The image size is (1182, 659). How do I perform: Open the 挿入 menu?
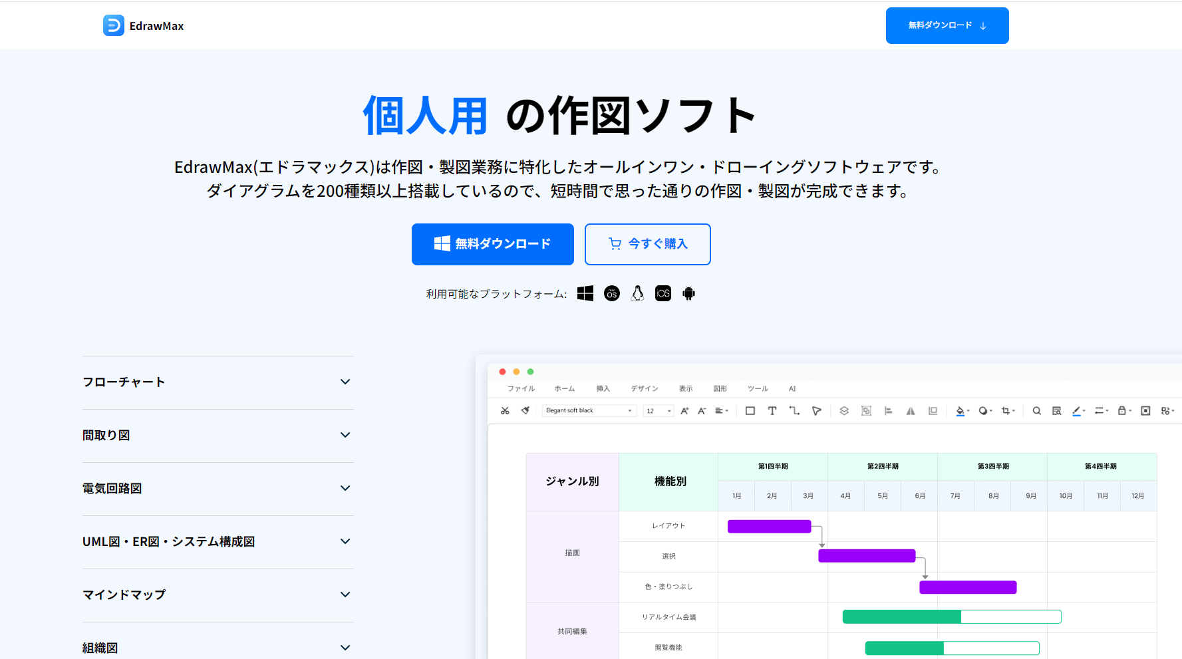(603, 389)
